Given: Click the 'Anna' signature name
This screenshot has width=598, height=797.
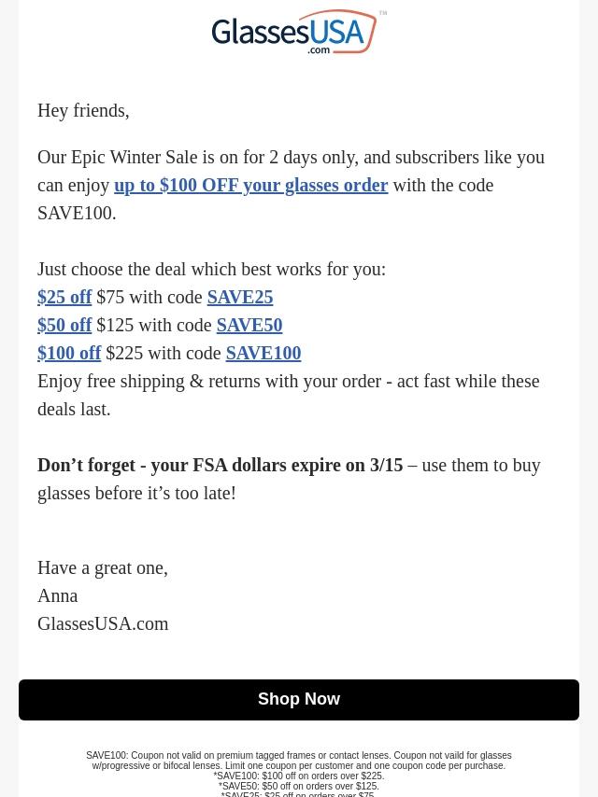Looking at the screenshot, I should (58, 595).
